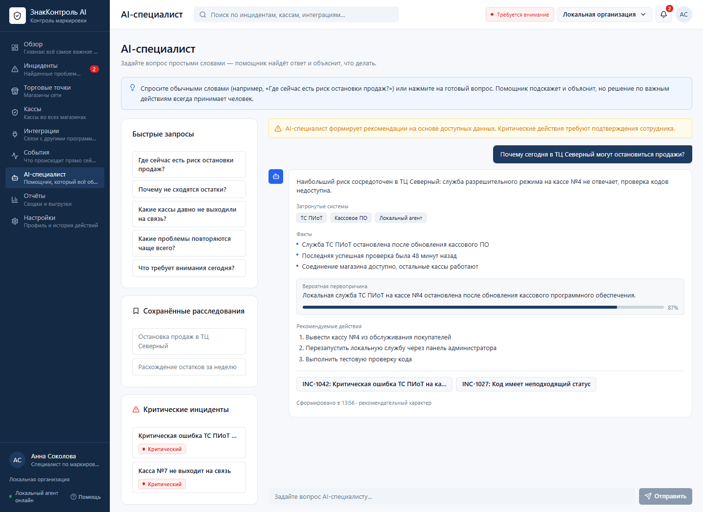Screen dimensions: 703x512
Task: Click the Торговые точки store icon
Action: tap(15, 91)
